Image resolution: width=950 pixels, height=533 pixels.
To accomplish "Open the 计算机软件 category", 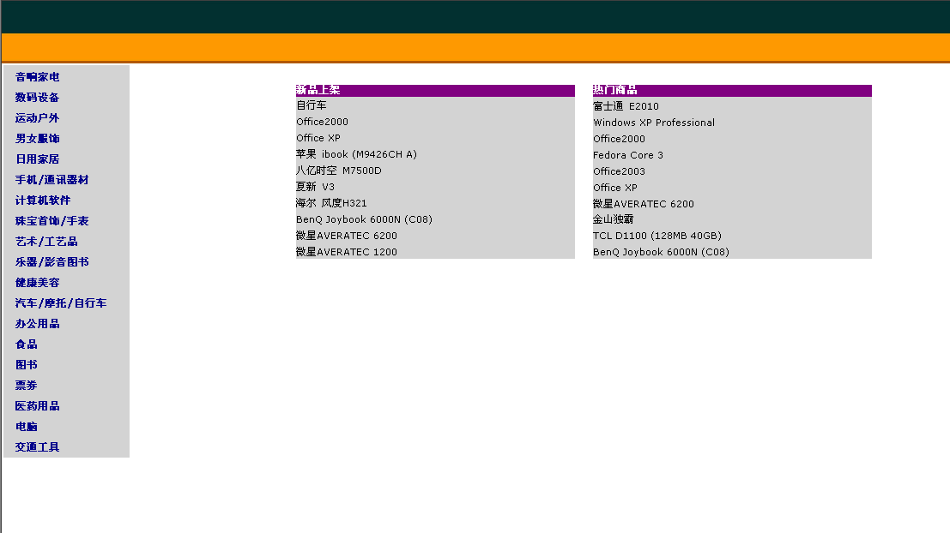I will (x=43, y=201).
